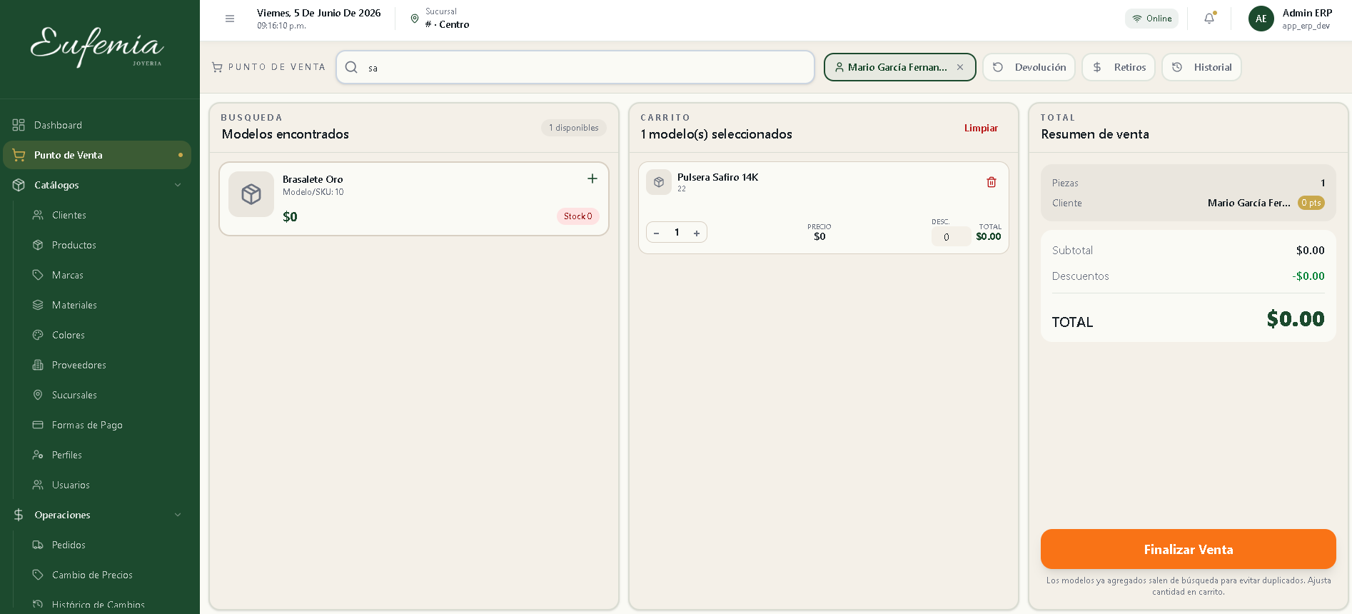Click the Brasalete Oro product thumbnail
The width and height of the screenshot is (1352, 614).
click(x=251, y=194)
